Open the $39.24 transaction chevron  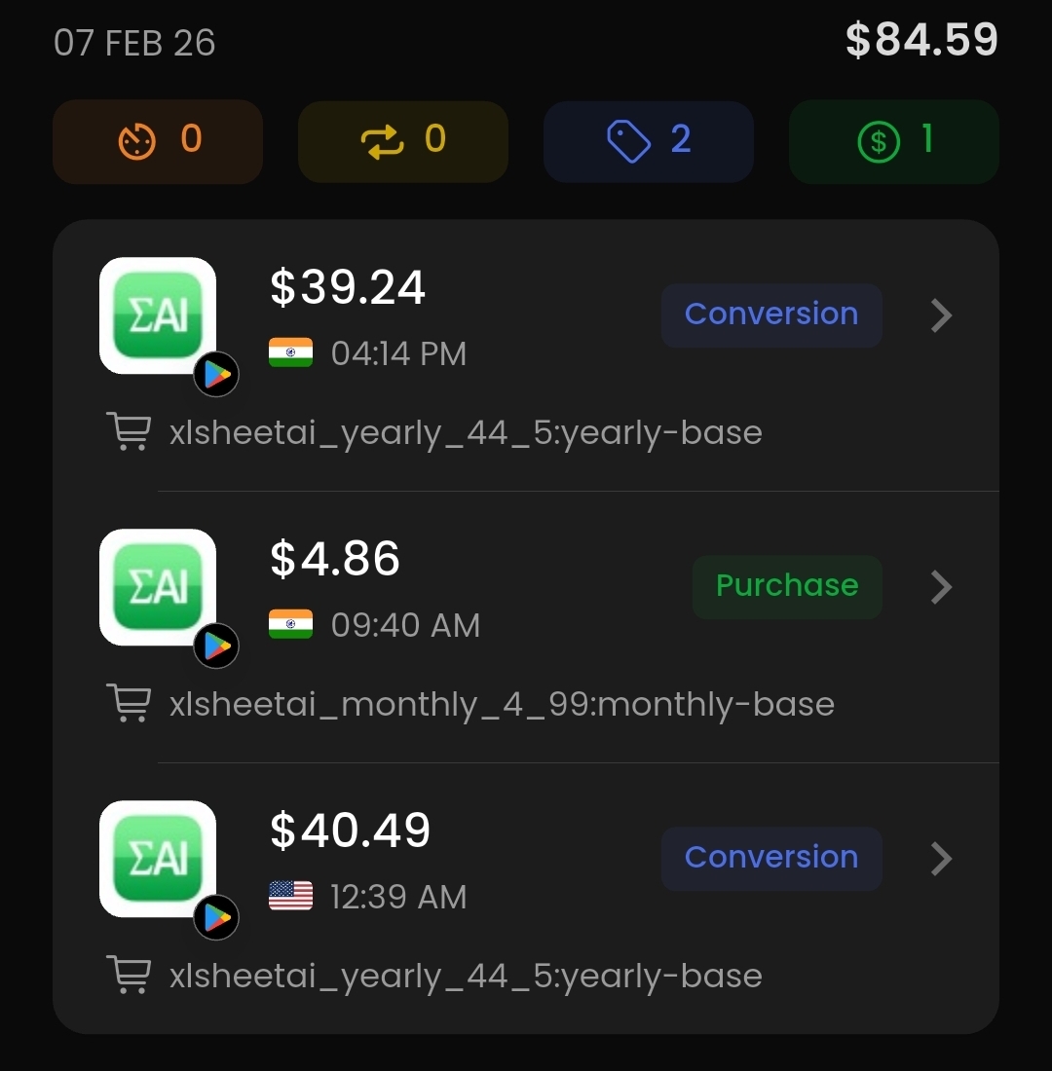(x=941, y=315)
